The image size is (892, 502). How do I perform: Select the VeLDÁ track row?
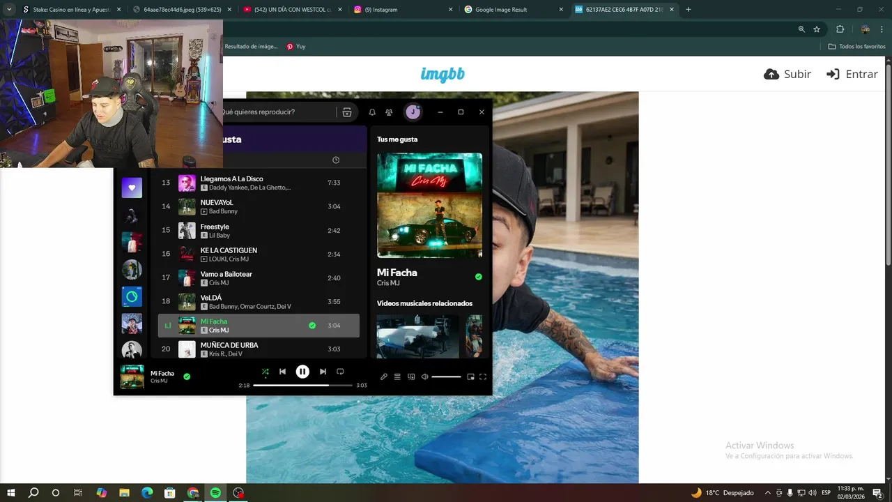259,302
